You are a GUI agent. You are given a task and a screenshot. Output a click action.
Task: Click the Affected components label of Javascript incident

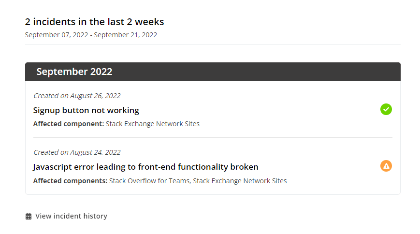[x=70, y=181]
